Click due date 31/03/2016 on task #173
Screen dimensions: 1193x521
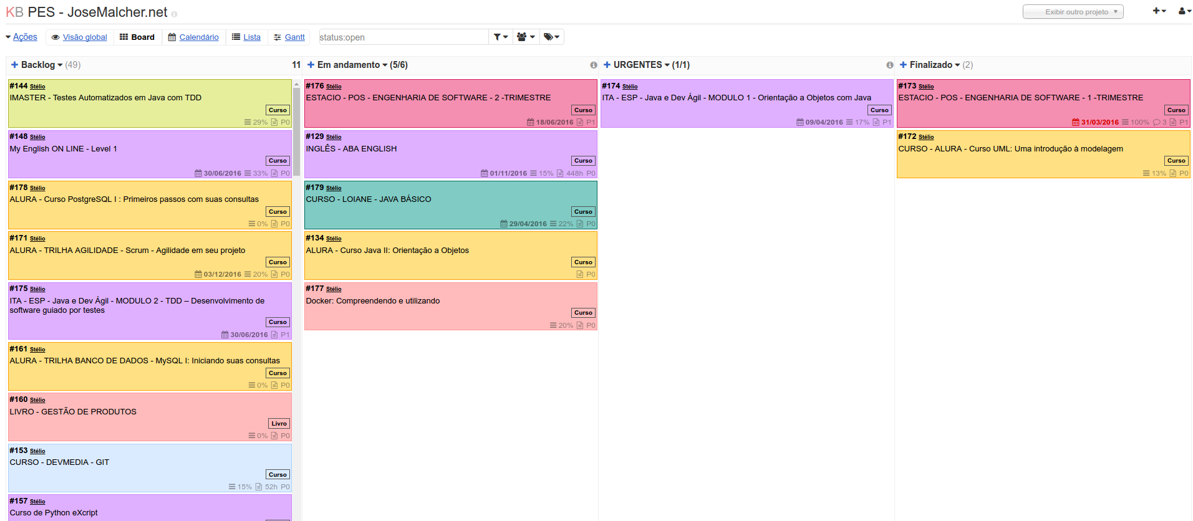pos(1099,122)
